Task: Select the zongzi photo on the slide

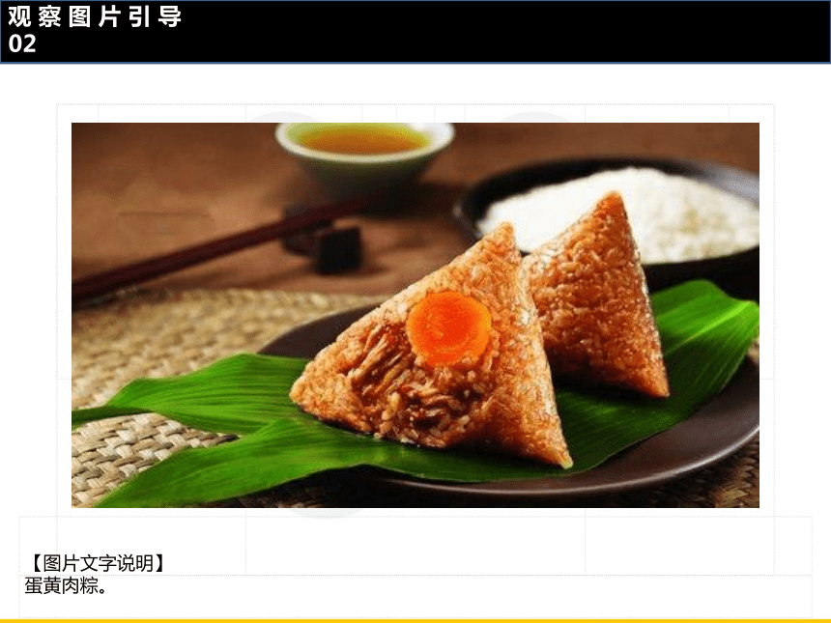Action: tap(415, 315)
